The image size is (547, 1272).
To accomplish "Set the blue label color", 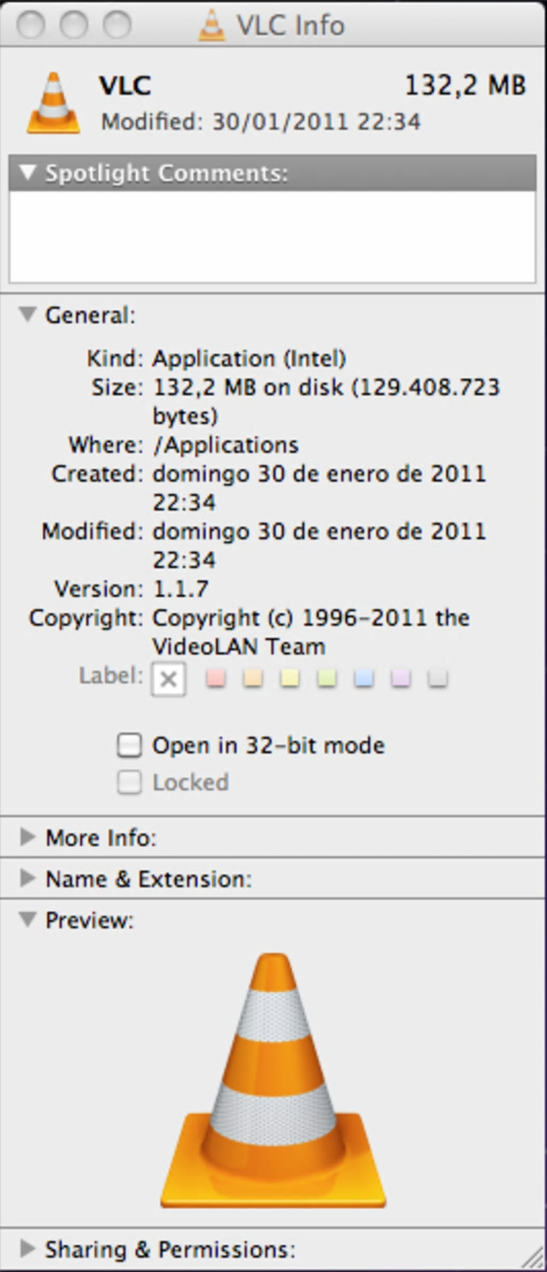I will click(364, 678).
